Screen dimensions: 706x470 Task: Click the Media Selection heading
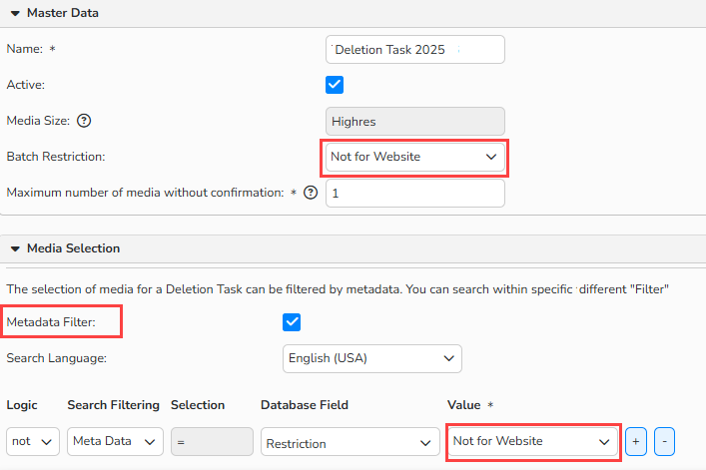click(x=73, y=248)
